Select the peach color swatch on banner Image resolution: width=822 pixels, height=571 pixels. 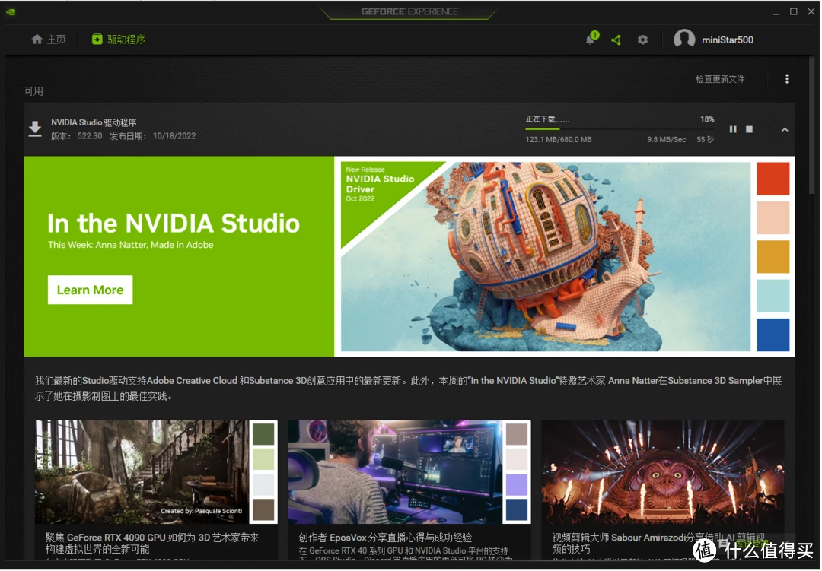tap(773, 217)
